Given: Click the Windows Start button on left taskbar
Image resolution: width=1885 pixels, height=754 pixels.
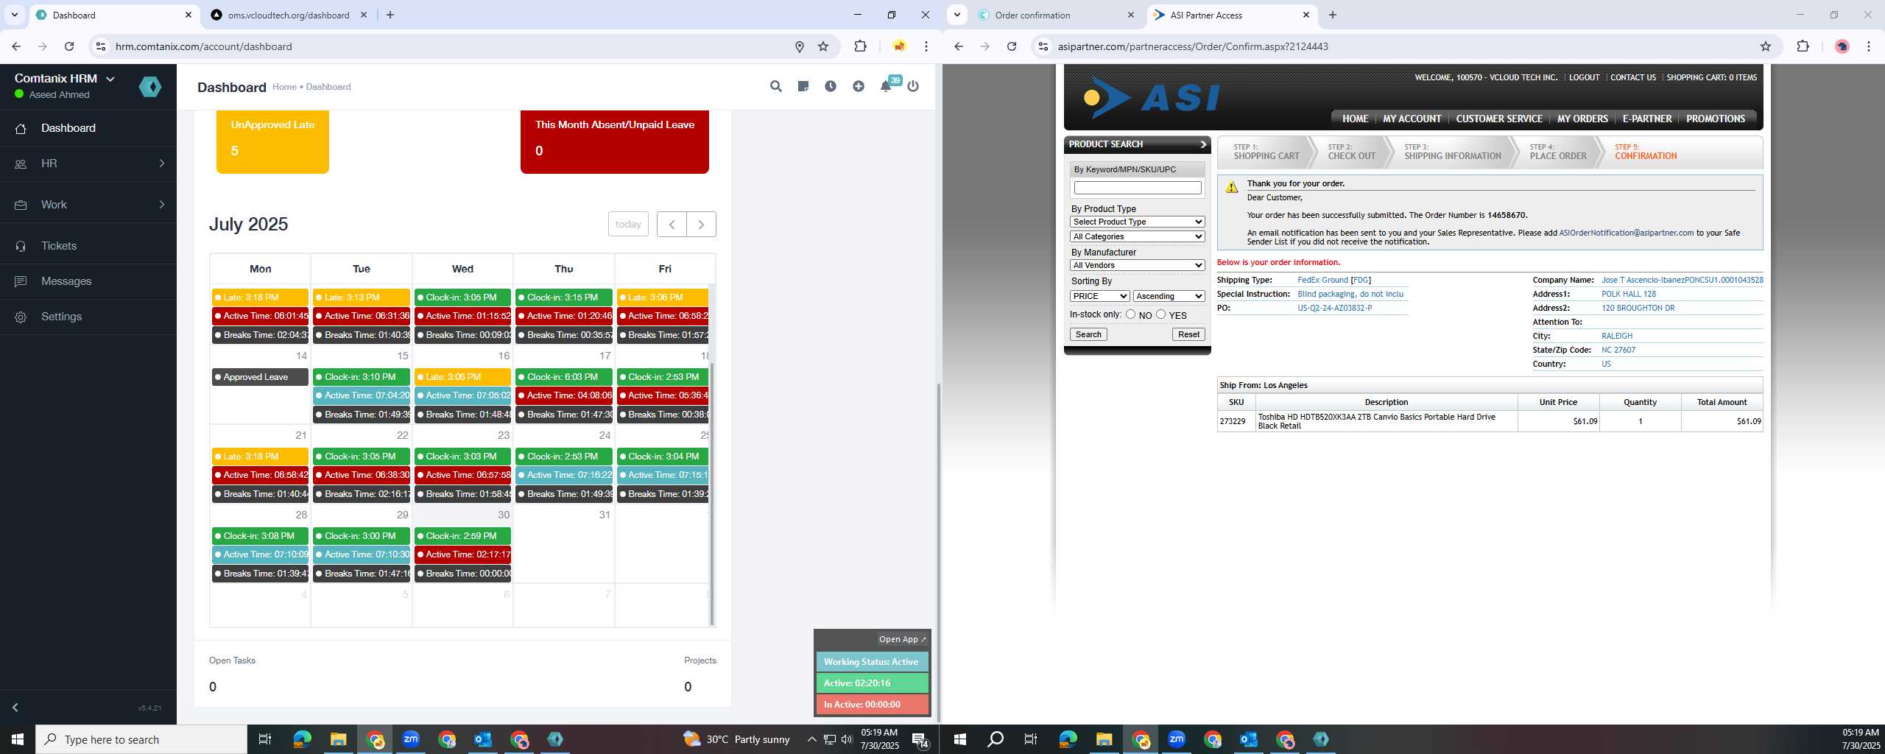Looking at the screenshot, I should point(18,739).
